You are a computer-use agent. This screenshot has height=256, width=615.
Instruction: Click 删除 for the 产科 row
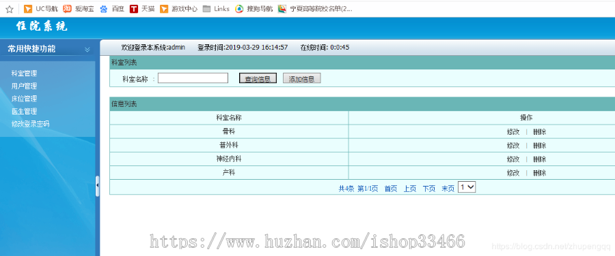(539, 173)
